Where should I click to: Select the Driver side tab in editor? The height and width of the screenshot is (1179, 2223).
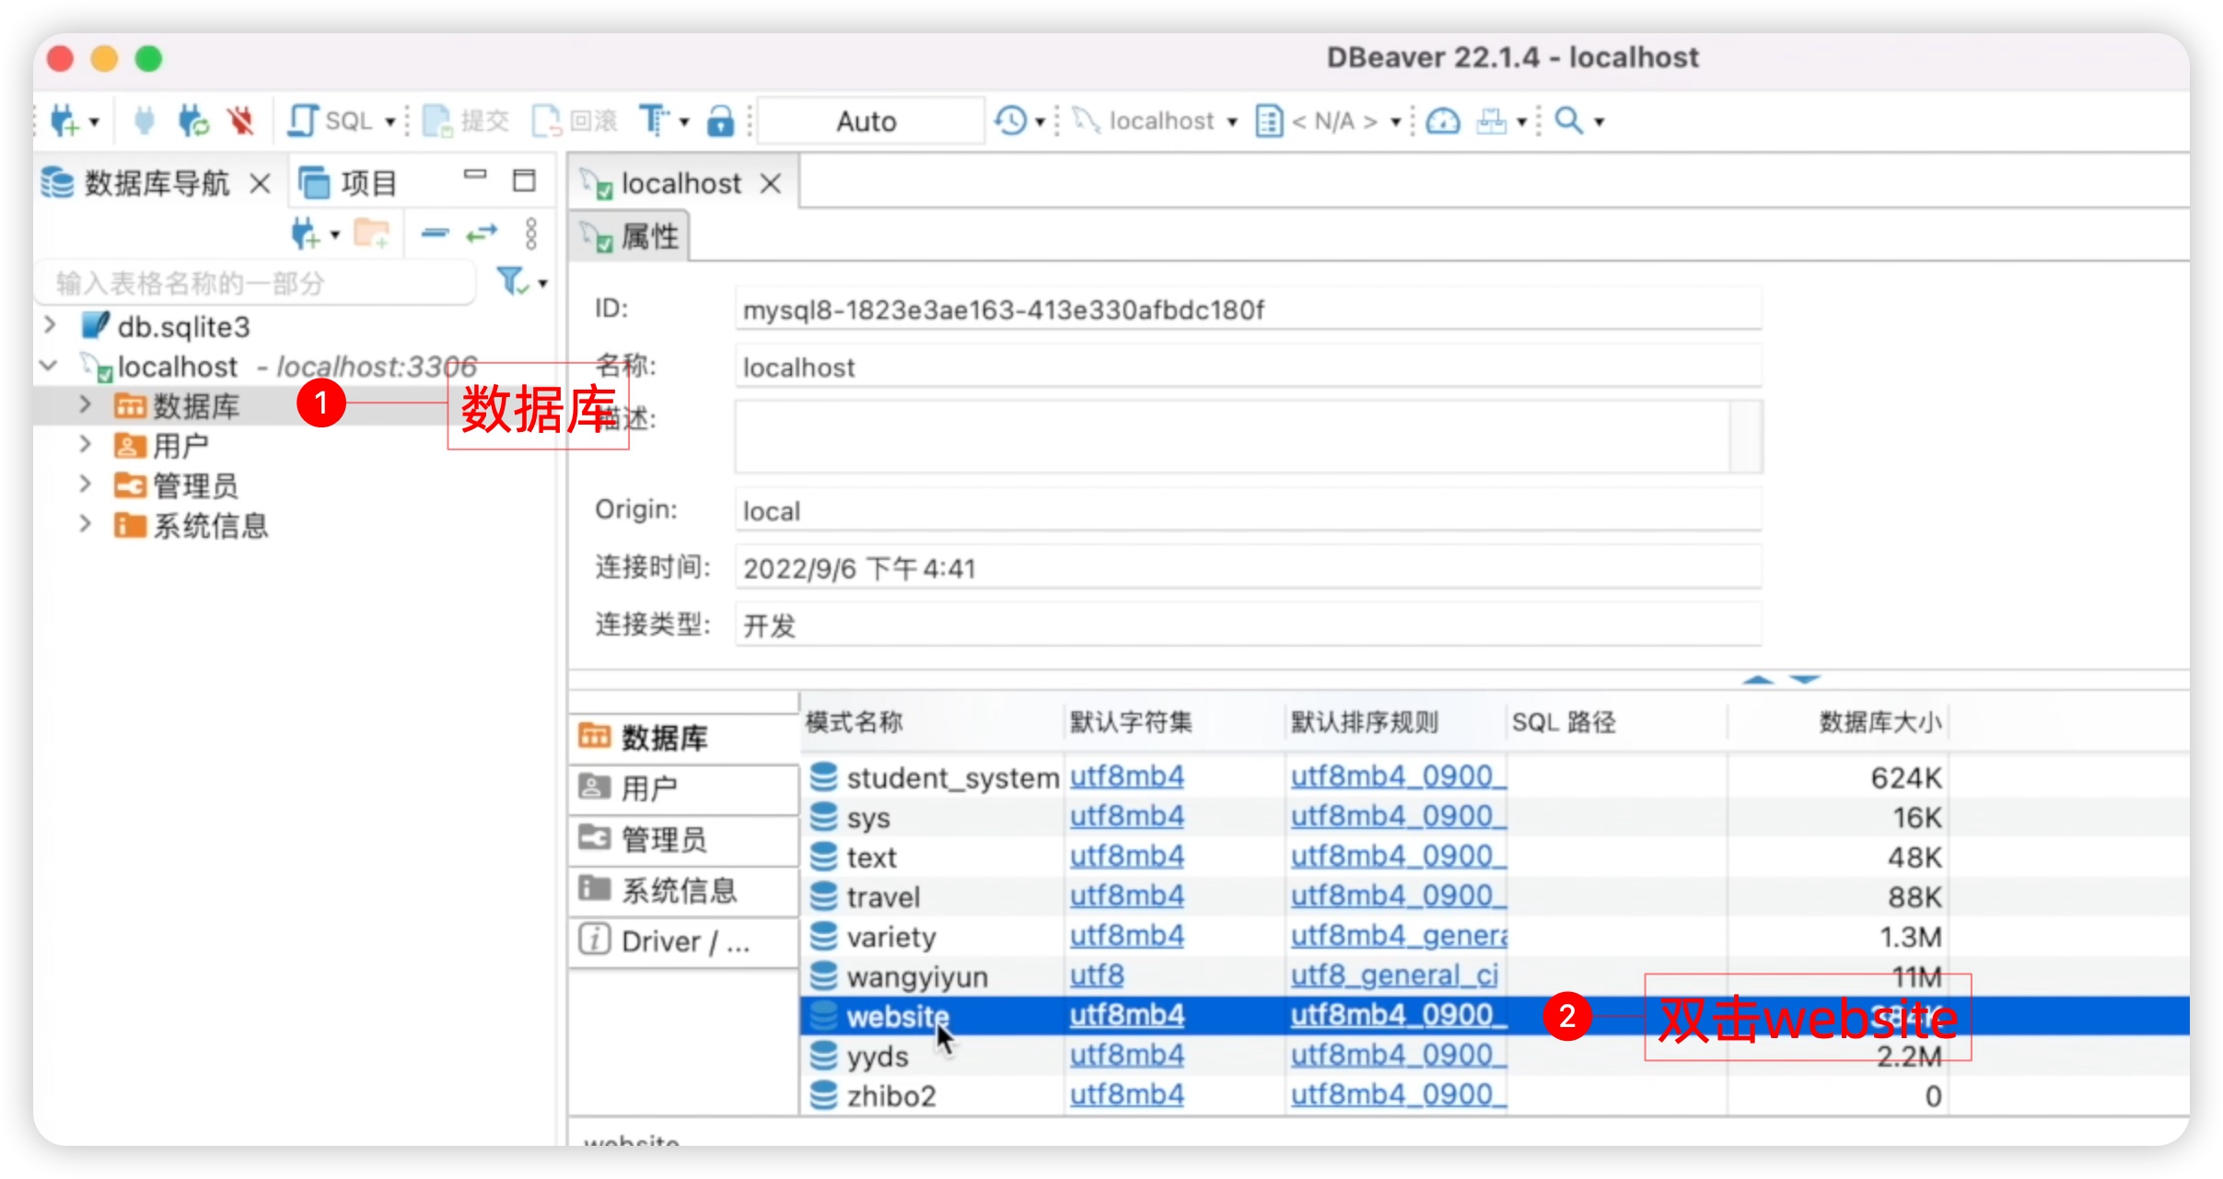click(x=683, y=941)
